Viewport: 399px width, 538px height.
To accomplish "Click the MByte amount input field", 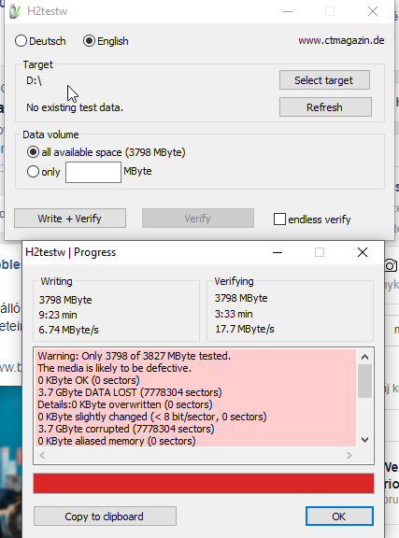I will coord(93,172).
